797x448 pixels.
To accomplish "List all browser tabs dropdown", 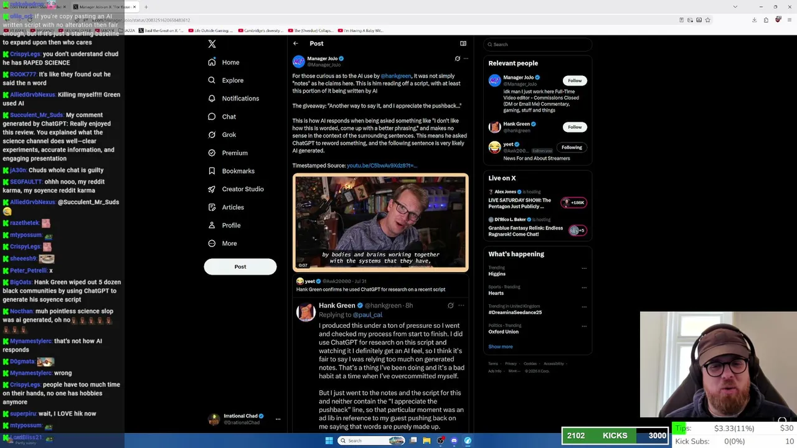I will click(735, 7).
